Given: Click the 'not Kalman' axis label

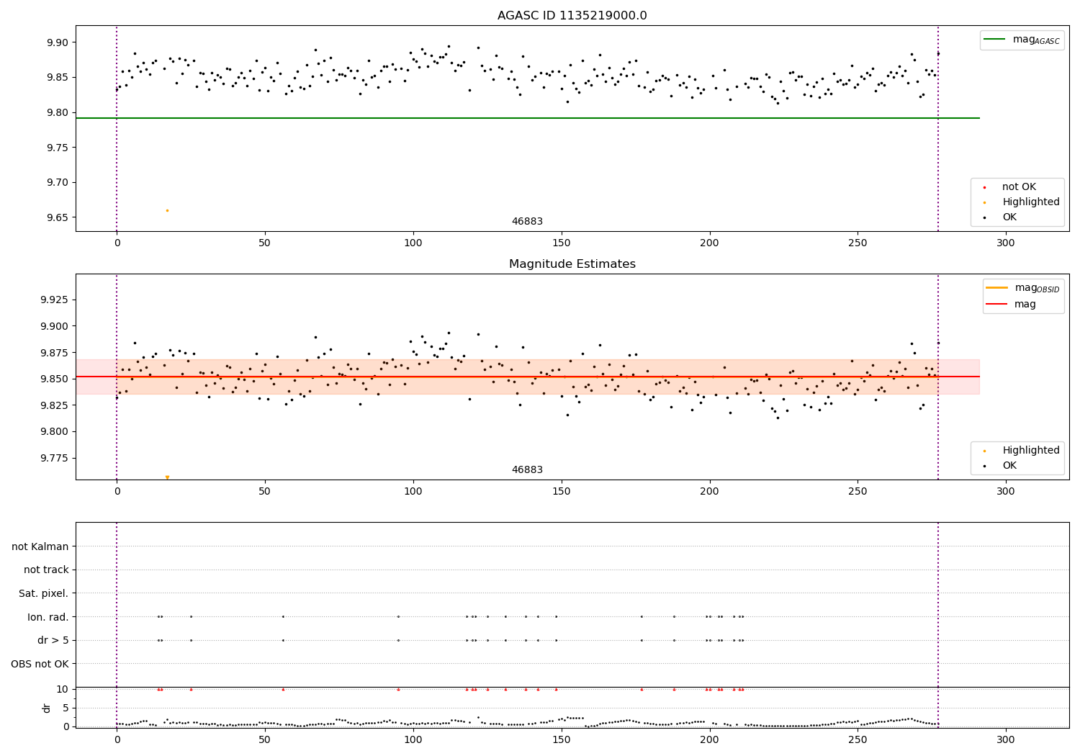Looking at the screenshot, I should tap(40, 546).
